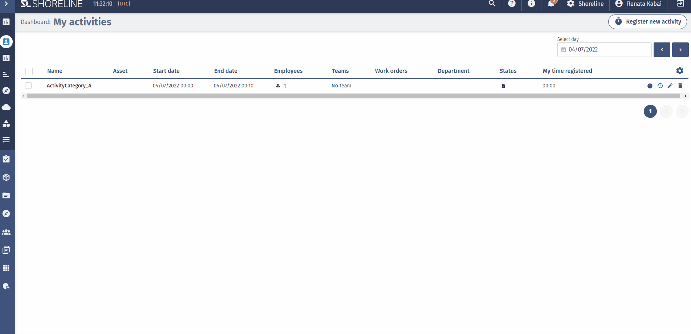This screenshot has height=334, width=691.
Task: Open the 3D box inventory sidebar icon
Action: [x=6, y=177]
